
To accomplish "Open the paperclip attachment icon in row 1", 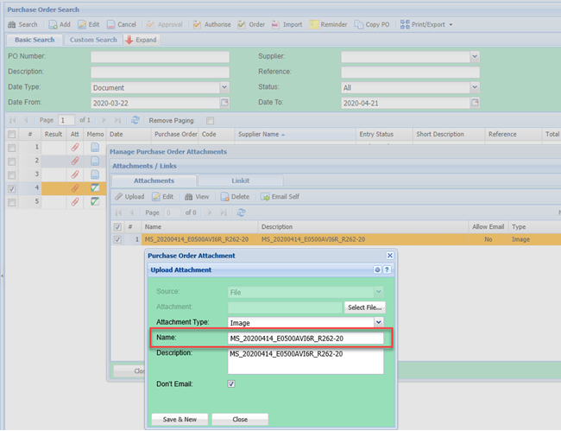I will [75, 148].
